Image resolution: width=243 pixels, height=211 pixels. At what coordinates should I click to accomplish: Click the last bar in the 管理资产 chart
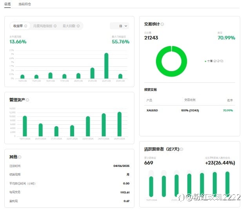[x=120, y=124]
